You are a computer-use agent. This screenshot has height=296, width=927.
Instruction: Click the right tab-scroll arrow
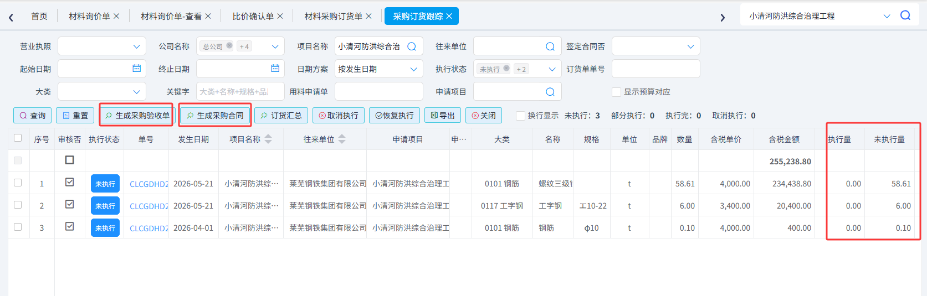[723, 17]
